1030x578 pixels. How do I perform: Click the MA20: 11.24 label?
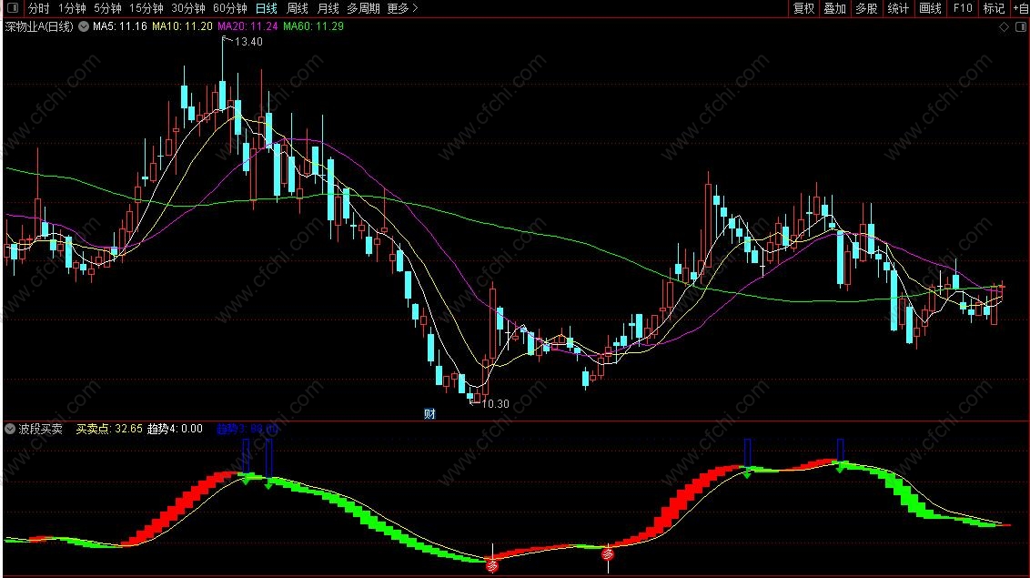(247, 26)
